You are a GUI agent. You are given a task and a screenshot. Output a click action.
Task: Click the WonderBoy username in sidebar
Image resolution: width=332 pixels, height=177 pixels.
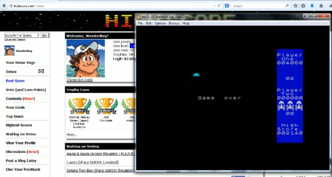coord(24,51)
